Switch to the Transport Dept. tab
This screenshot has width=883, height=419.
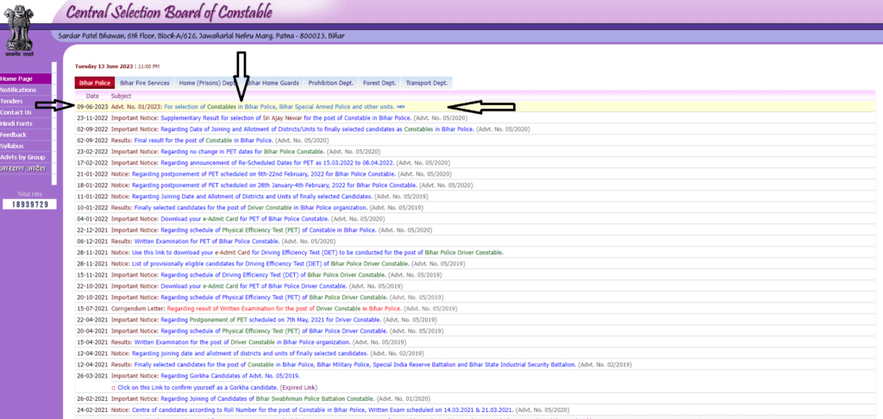426,83
